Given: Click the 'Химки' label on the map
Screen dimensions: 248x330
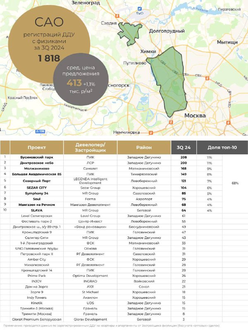Looking at the screenshot, I should point(148,51).
